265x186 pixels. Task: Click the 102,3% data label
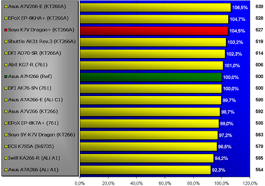[234, 54]
